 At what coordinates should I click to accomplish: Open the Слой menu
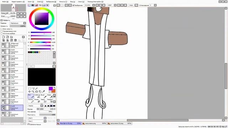coord(40,1)
